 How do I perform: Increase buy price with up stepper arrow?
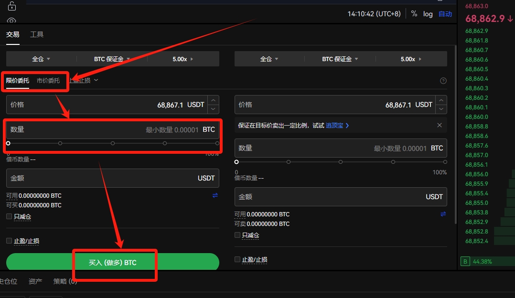point(213,100)
